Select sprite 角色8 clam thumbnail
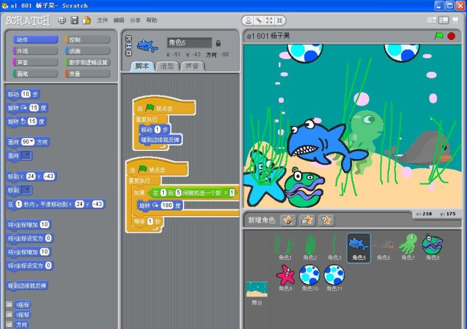Screen dimensions: 467x329 (432, 248)
